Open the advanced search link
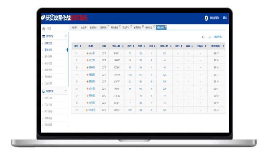Image resolution: width=268 pixels, height=151 pixels. pos(218,37)
